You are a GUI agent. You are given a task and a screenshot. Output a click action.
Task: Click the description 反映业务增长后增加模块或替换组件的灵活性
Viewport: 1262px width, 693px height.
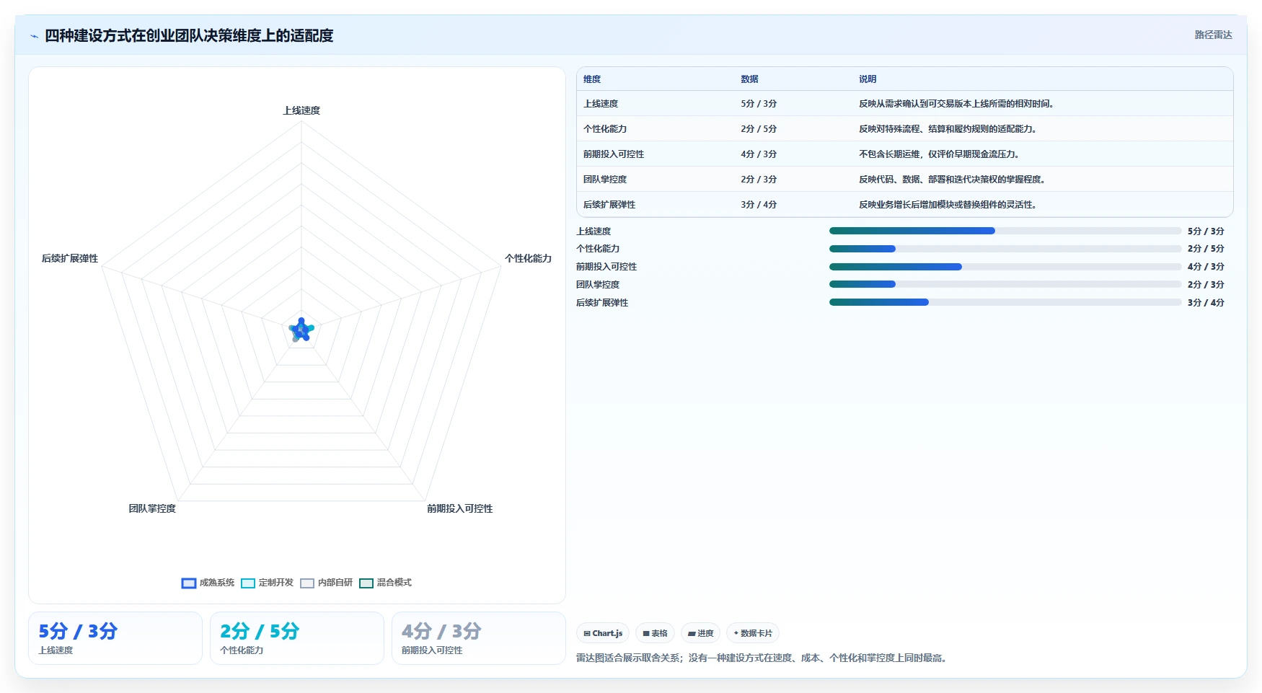point(949,205)
